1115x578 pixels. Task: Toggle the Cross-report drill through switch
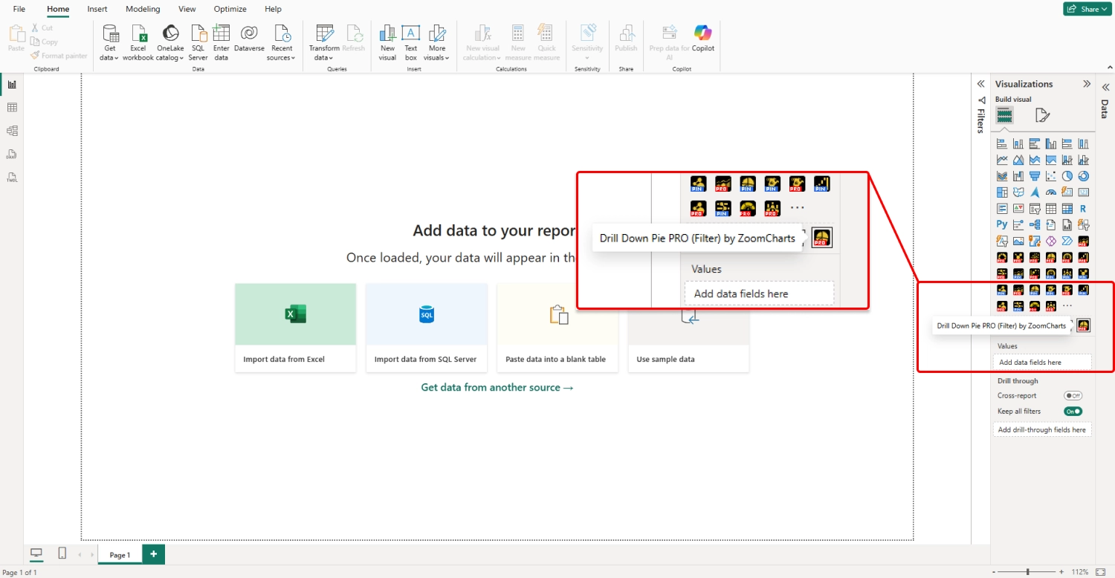click(1073, 396)
